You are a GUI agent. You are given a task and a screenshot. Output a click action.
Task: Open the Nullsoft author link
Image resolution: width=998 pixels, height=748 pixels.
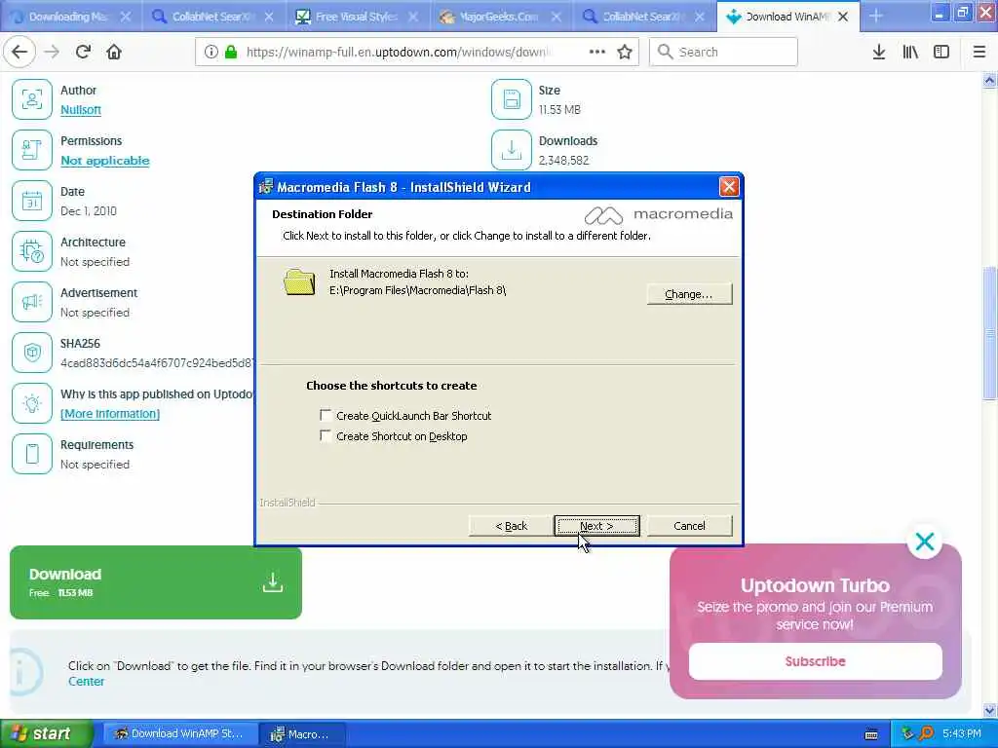tap(81, 109)
